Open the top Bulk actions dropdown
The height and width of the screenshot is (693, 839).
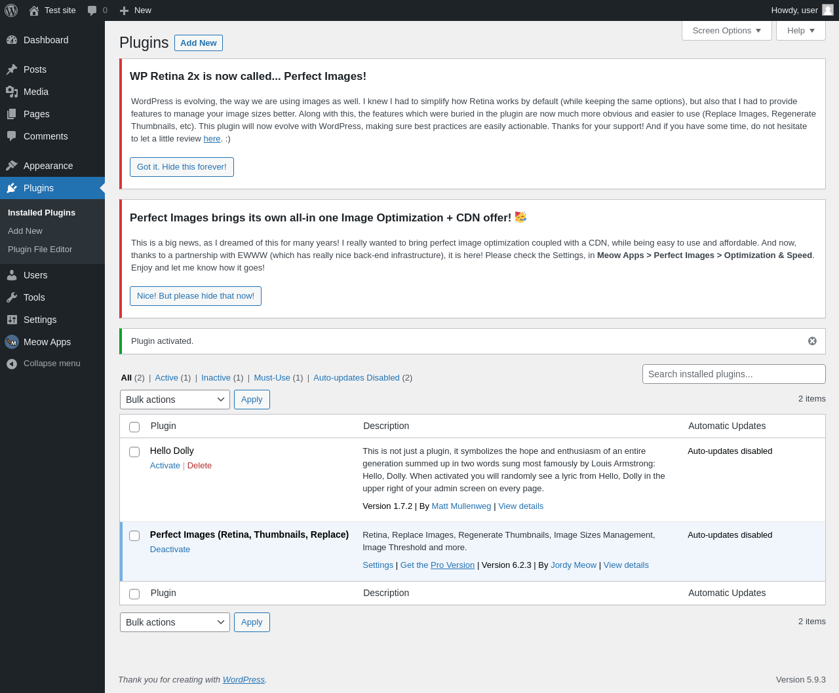point(175,400)
